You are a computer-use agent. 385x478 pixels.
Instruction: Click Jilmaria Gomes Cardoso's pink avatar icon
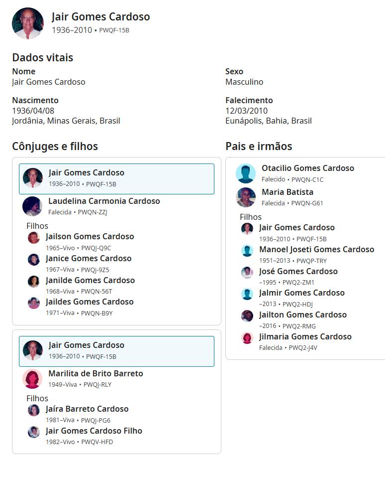[247, 338]
